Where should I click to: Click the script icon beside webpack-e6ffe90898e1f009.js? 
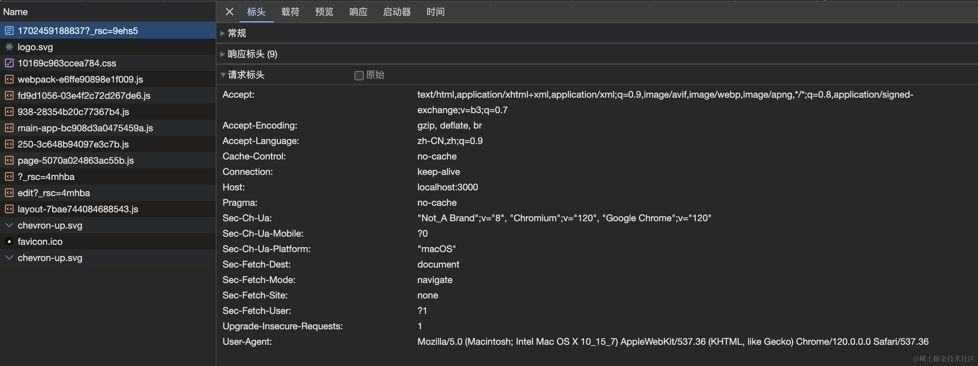9,80
